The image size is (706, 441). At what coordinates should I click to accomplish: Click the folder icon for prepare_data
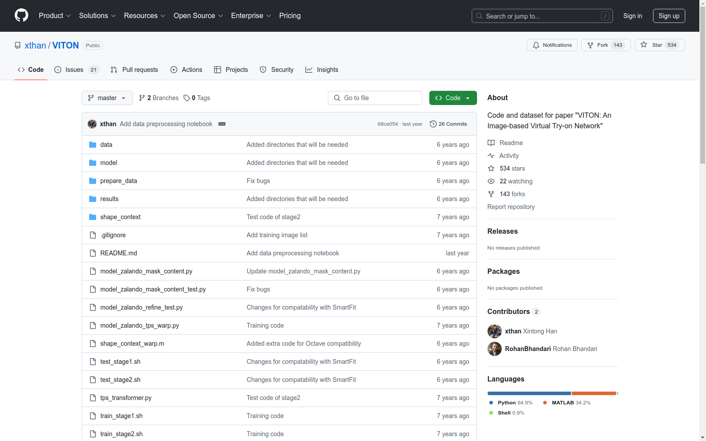point(93,181)
